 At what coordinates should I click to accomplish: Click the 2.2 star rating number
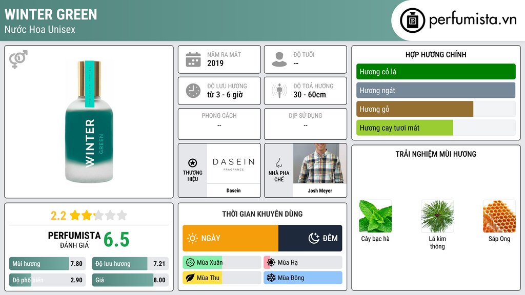[x=58, y=216]
